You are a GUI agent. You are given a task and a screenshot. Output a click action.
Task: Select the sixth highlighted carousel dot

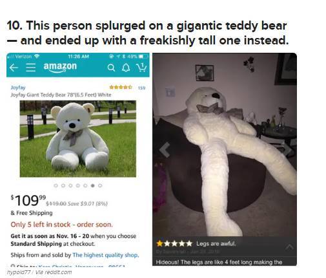(x=92, y=185)
